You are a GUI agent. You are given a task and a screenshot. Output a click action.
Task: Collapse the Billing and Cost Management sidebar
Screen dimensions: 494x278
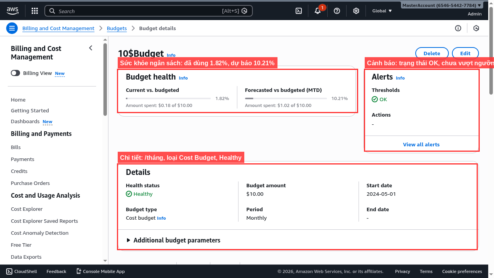click(91, 48)
